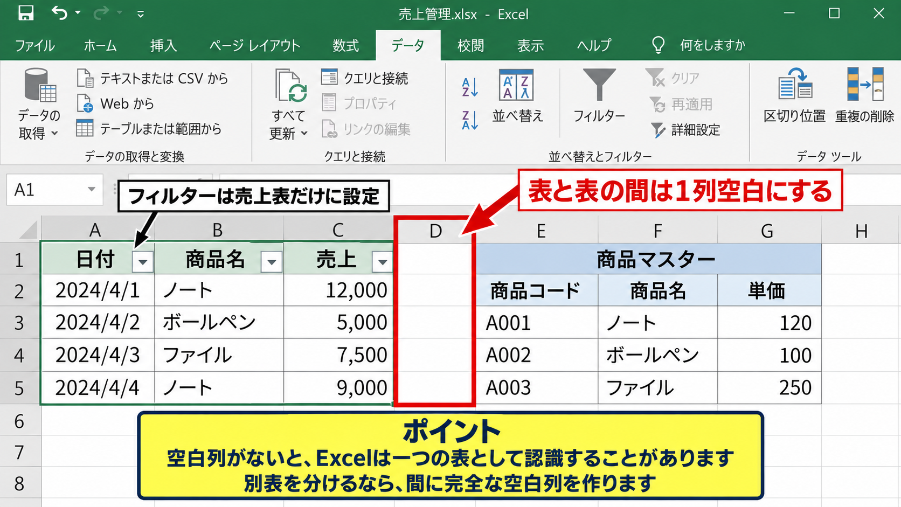Open the Quick Access Toolbar customize arrow

tap(141, 14)
